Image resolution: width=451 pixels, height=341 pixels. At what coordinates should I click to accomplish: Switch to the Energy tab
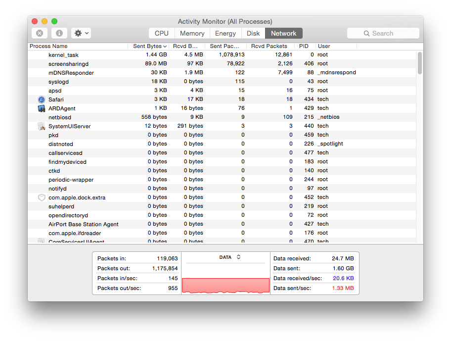(x=225, y=33)
